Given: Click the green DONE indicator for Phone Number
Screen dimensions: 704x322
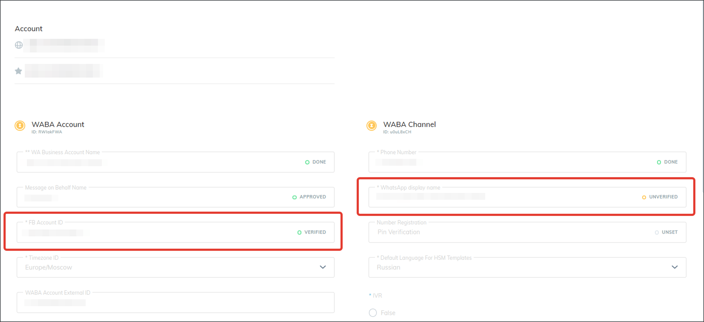Looking at the screenshot, I should (x=659, y=162).
